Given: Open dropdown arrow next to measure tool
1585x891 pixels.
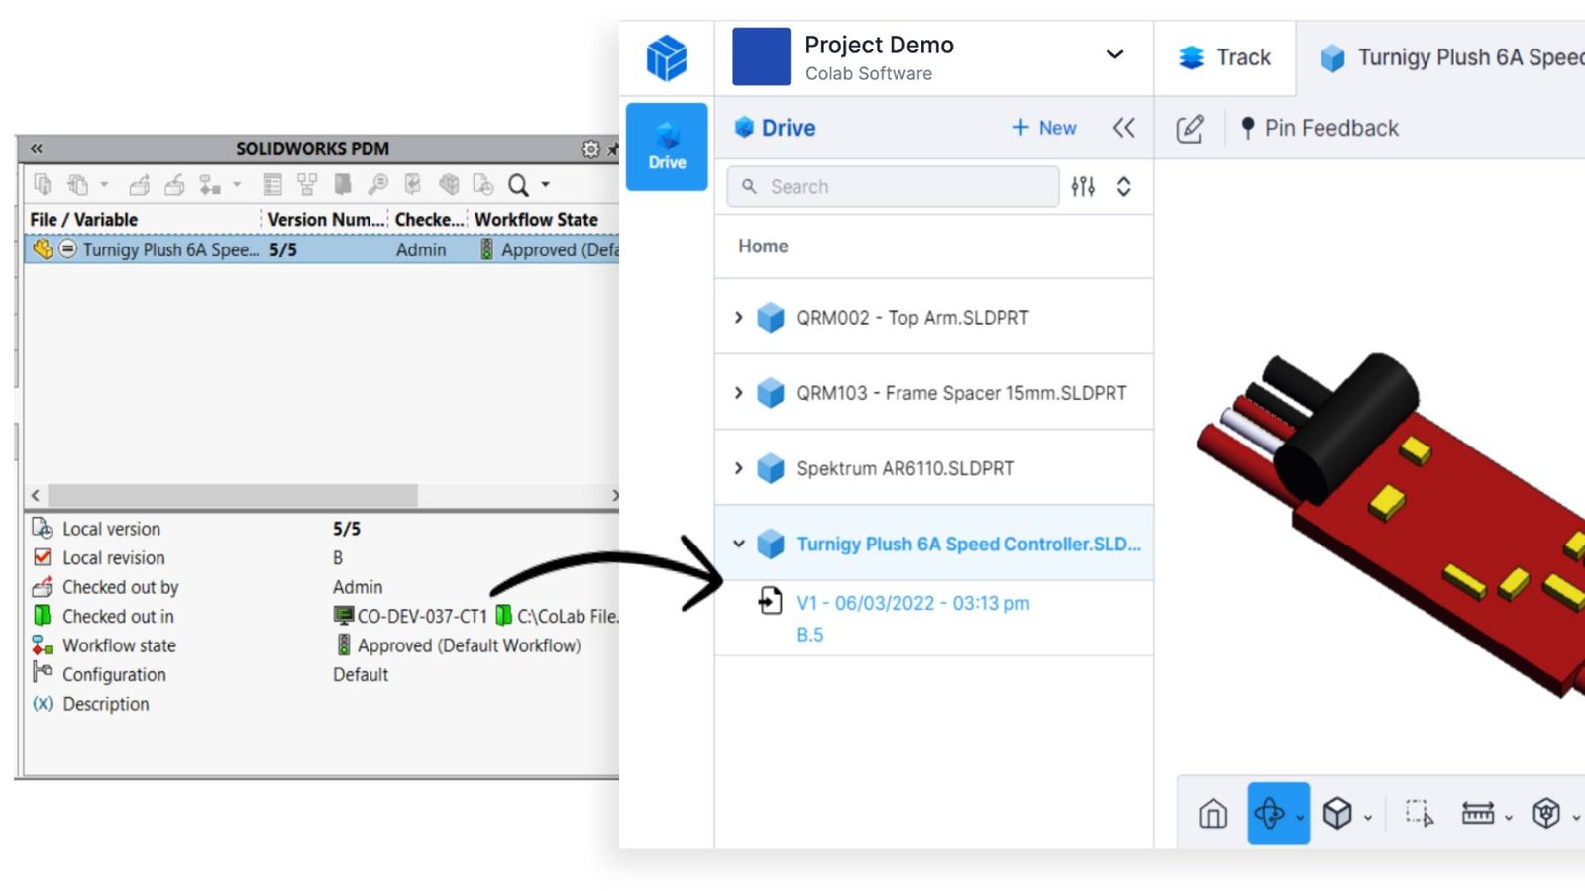Looking at the screenshot, I should tap(1509, 818).
